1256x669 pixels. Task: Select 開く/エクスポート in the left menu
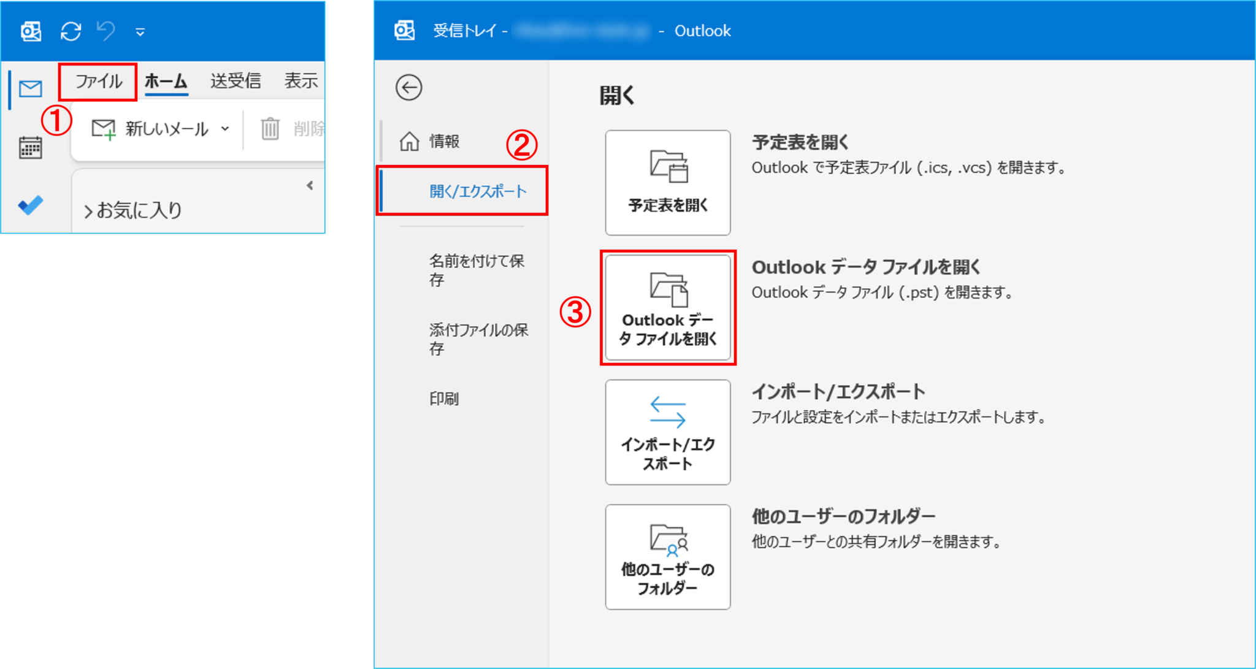(477, 191)
